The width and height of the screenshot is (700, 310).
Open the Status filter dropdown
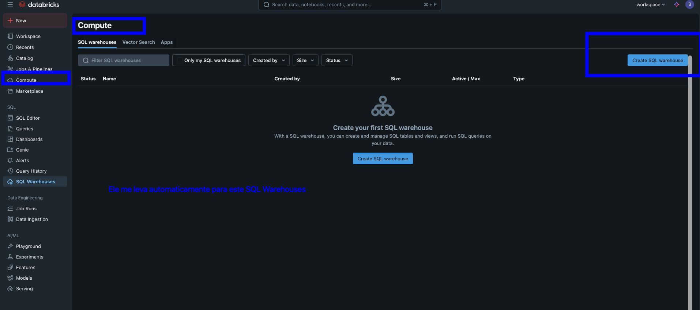pos(337,60)
